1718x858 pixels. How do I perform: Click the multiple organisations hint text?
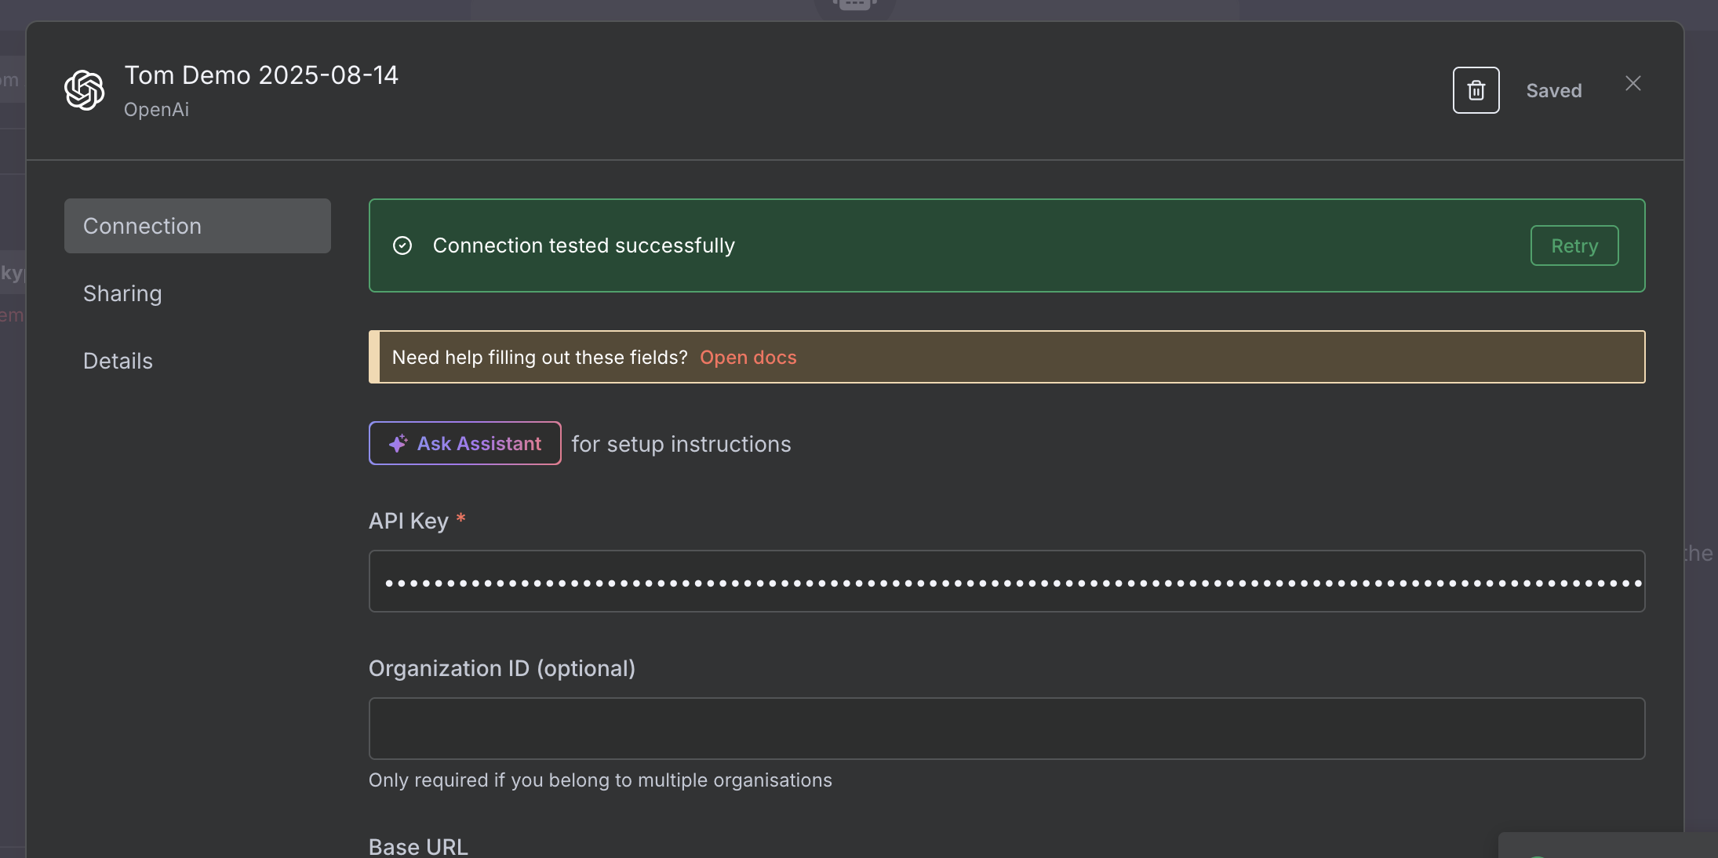tap(600, 780)
